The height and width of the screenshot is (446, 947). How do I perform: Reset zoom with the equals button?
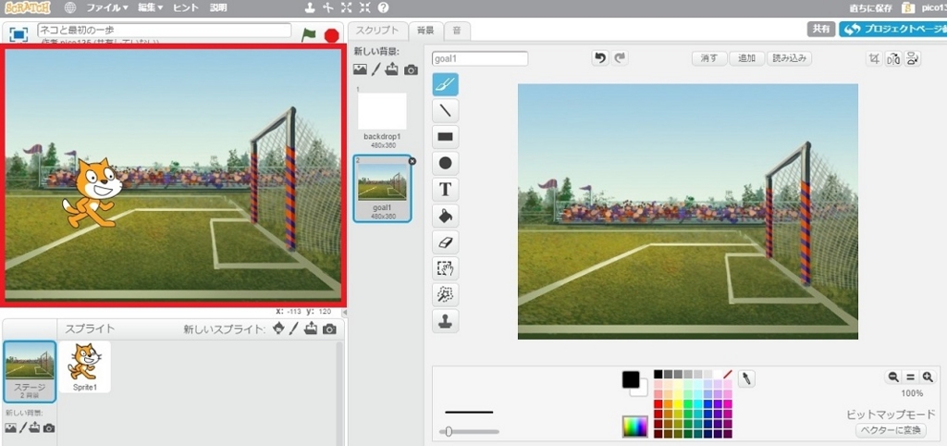click(x=910, y=377)
